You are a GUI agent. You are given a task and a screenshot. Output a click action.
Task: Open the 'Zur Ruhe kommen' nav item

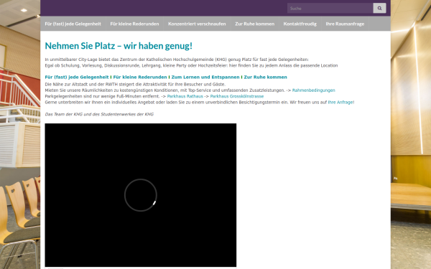tap(255, 24)
